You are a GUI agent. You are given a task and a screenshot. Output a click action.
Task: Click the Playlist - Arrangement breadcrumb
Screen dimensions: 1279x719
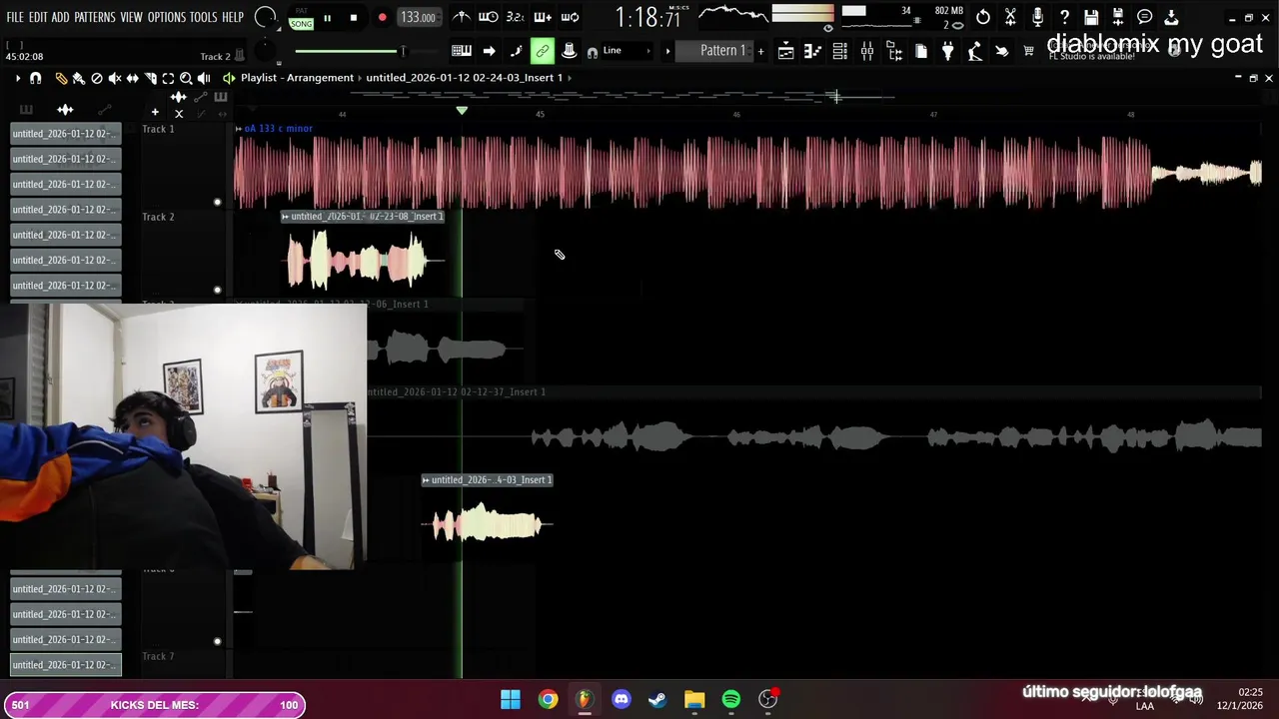point(297,78)
